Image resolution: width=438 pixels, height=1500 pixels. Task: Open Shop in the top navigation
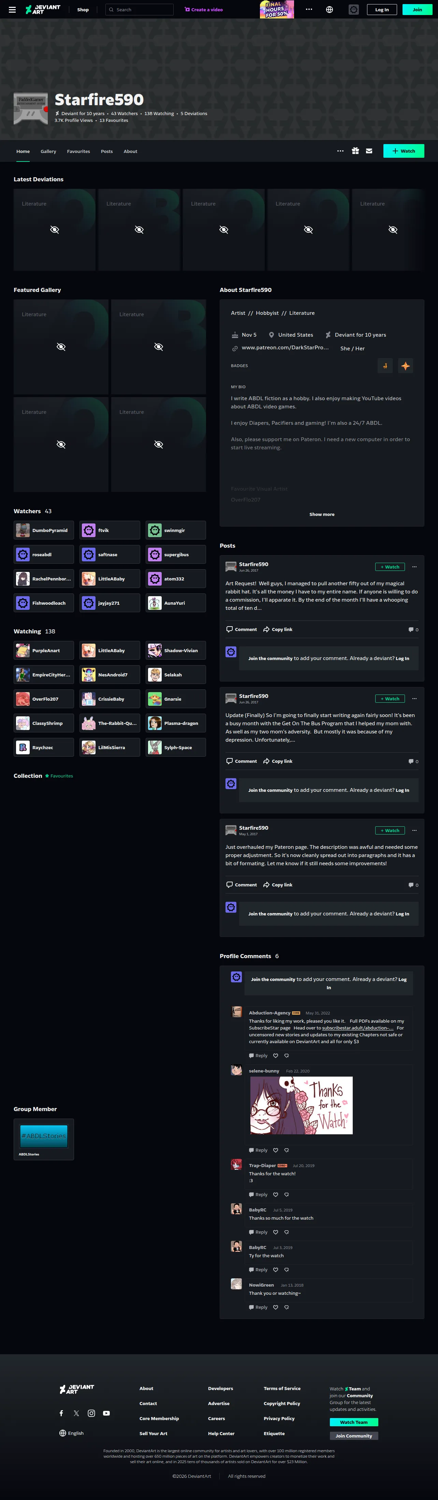83,9
